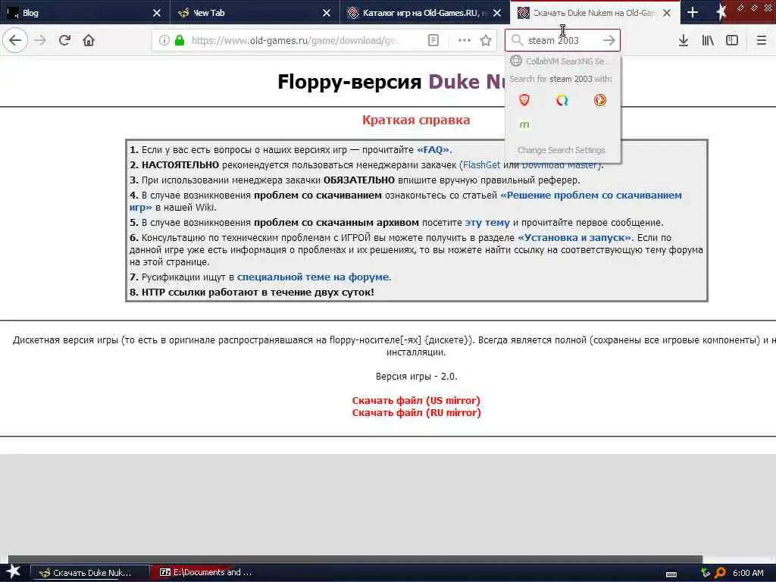Click the green tray icon
The image size is (776, 582).
click(706, 573)
